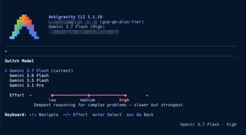The width and height of the screenshot is (246, 135).
Task: Click the rainbow Antigravity logo
Action: [24, 27]
